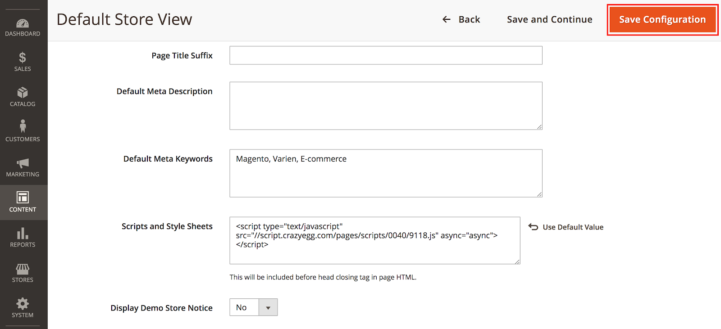Click the Display Demo Store Notice label
The height and width of the screenshot is (329, 721).
tap(162, 308)
